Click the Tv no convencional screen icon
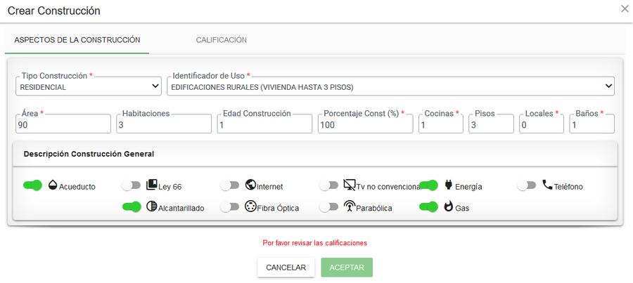The width and height of the screenshot is (633, 283). [349, 185]
